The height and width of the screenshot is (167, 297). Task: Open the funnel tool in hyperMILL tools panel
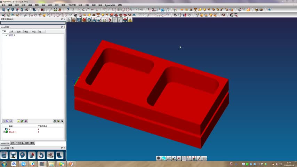13,155
